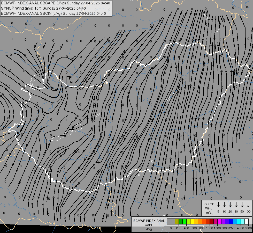Image resolution: width=253 pixels, height=233 pixels.
Task: Click the 5 value under the wind arrow
Action: tap(218, 212)
